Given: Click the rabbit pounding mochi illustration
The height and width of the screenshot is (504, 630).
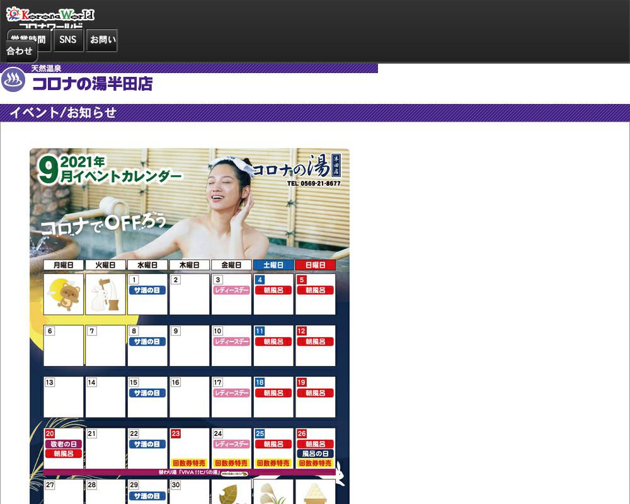Looking at the screenshot, I should tap(105, 294).
